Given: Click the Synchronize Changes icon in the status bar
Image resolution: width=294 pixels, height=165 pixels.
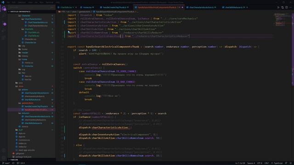Looking at the screenshot, I should pyautogui.click(x=13, y=163).
